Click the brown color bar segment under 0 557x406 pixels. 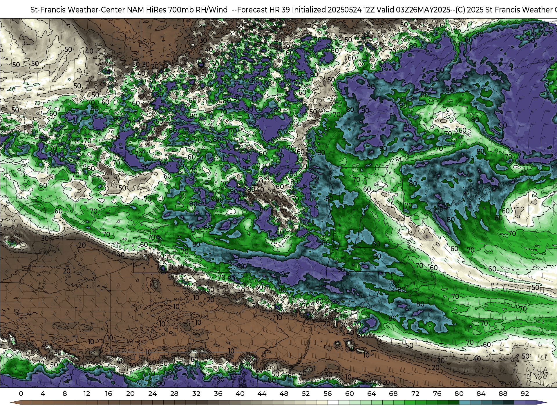click(26, 403)
